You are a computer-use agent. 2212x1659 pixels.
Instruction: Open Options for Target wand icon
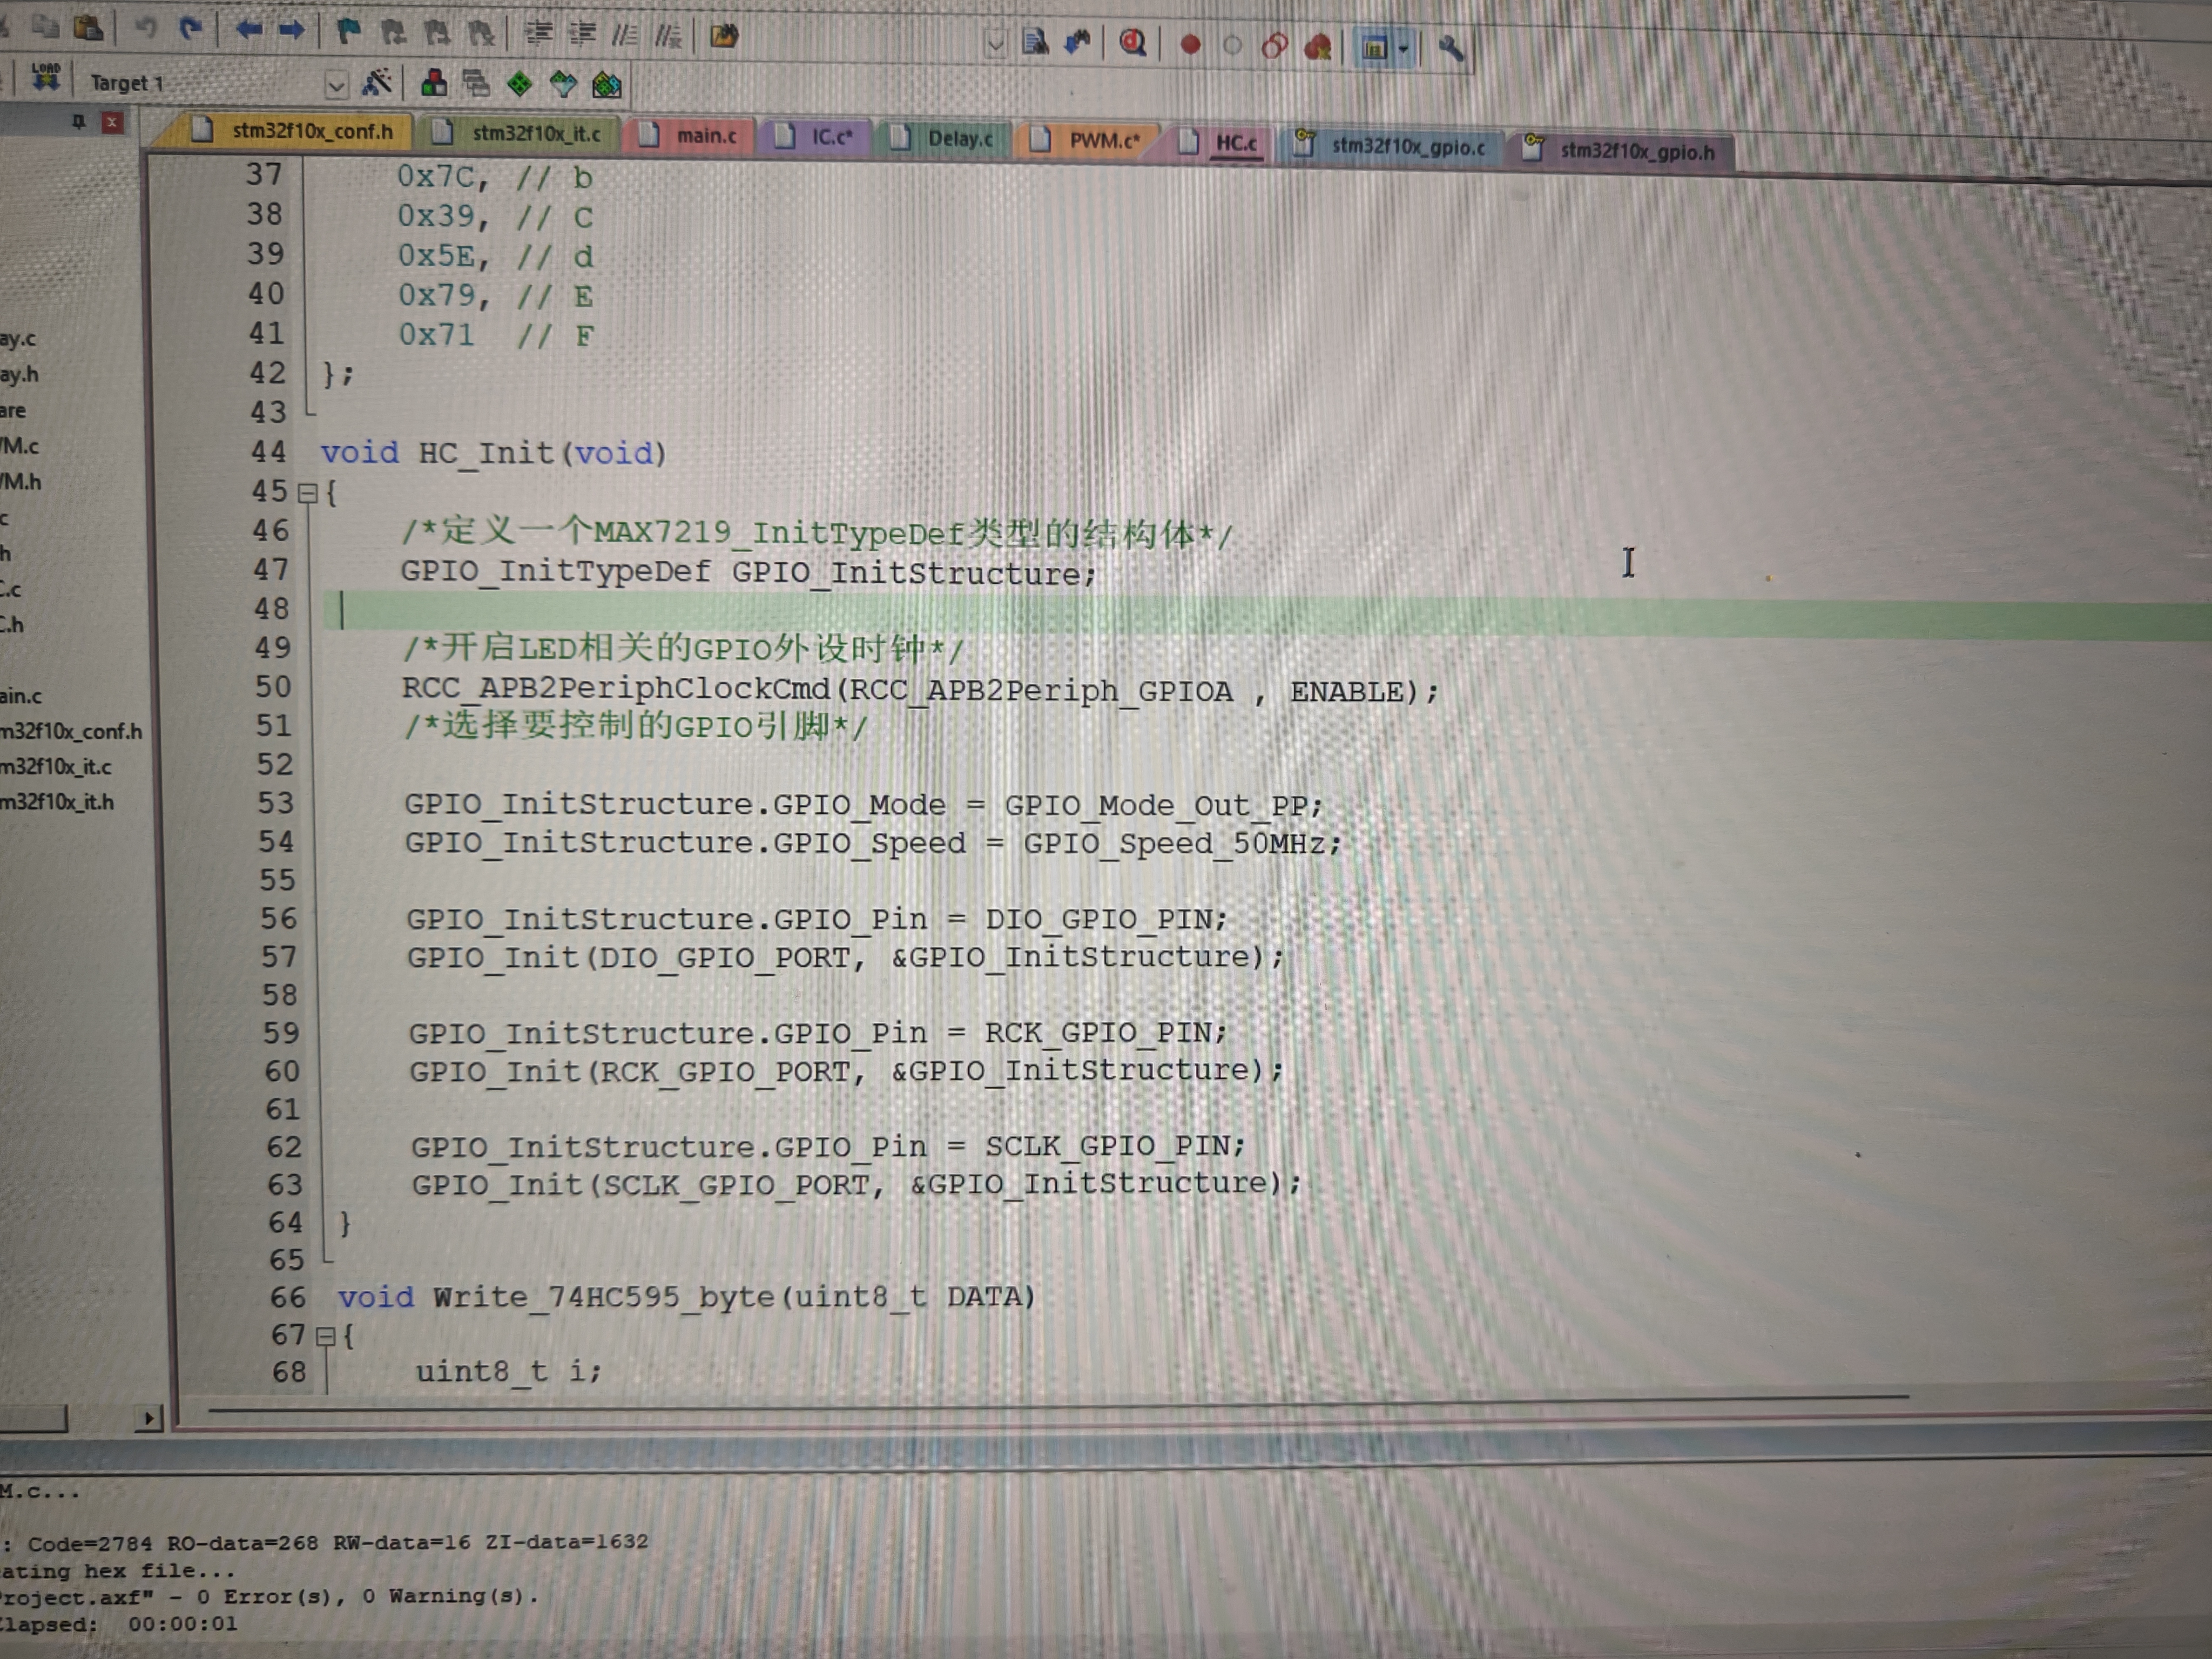377,83
